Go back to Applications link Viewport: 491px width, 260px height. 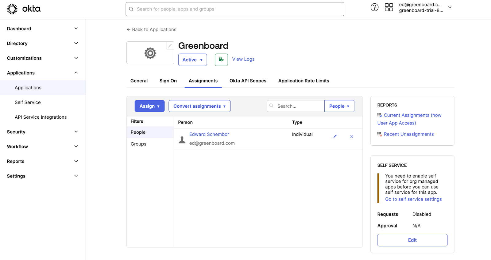[x=154, y=29]
